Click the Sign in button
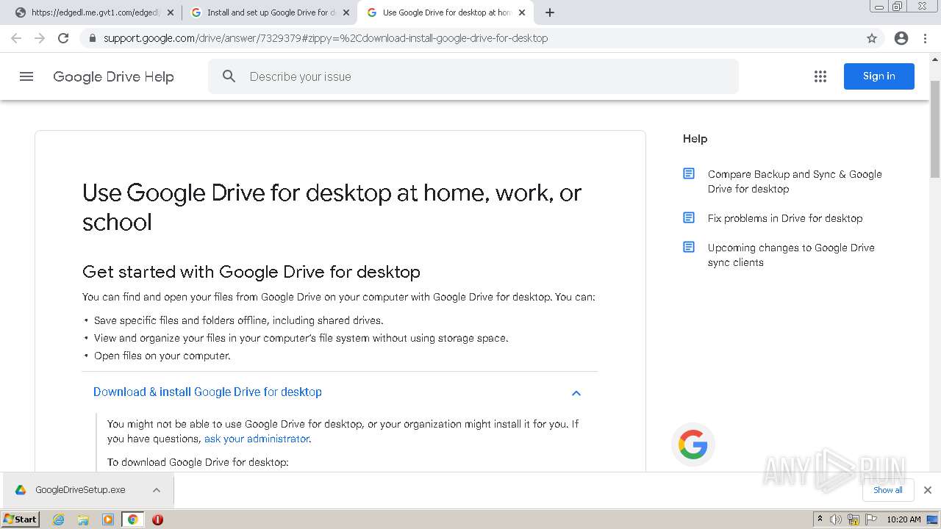Image resolution: width=941 pixels, height=529 pixels. click(879, 76)
